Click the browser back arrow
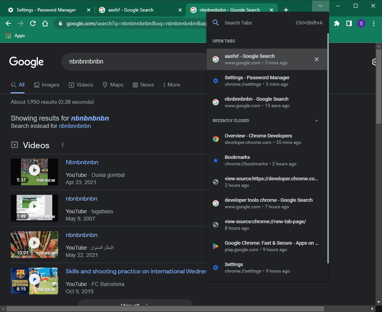The height and width of the screenshot is (312, 382). click(8, 23)
